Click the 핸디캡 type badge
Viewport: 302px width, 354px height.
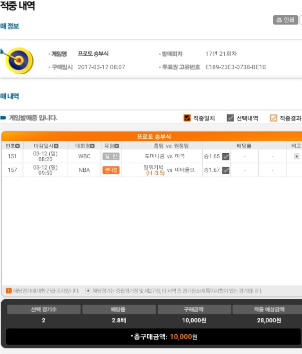tap(111, 170)
